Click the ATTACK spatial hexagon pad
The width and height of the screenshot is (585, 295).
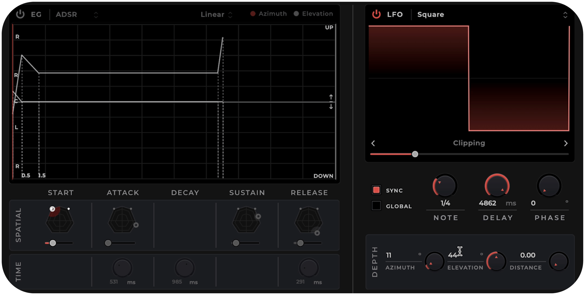122,221
